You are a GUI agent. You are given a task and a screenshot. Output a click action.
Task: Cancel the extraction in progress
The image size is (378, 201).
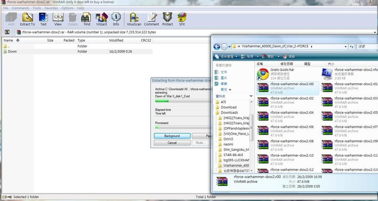172,143
